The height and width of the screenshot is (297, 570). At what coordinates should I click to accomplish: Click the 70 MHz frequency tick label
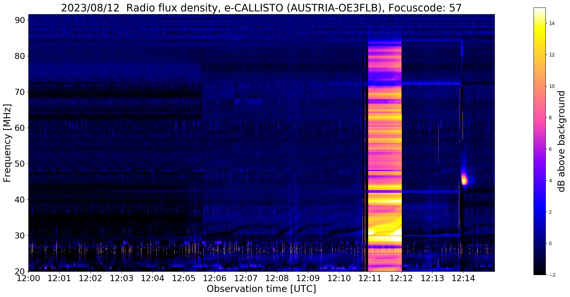[20, 92]
